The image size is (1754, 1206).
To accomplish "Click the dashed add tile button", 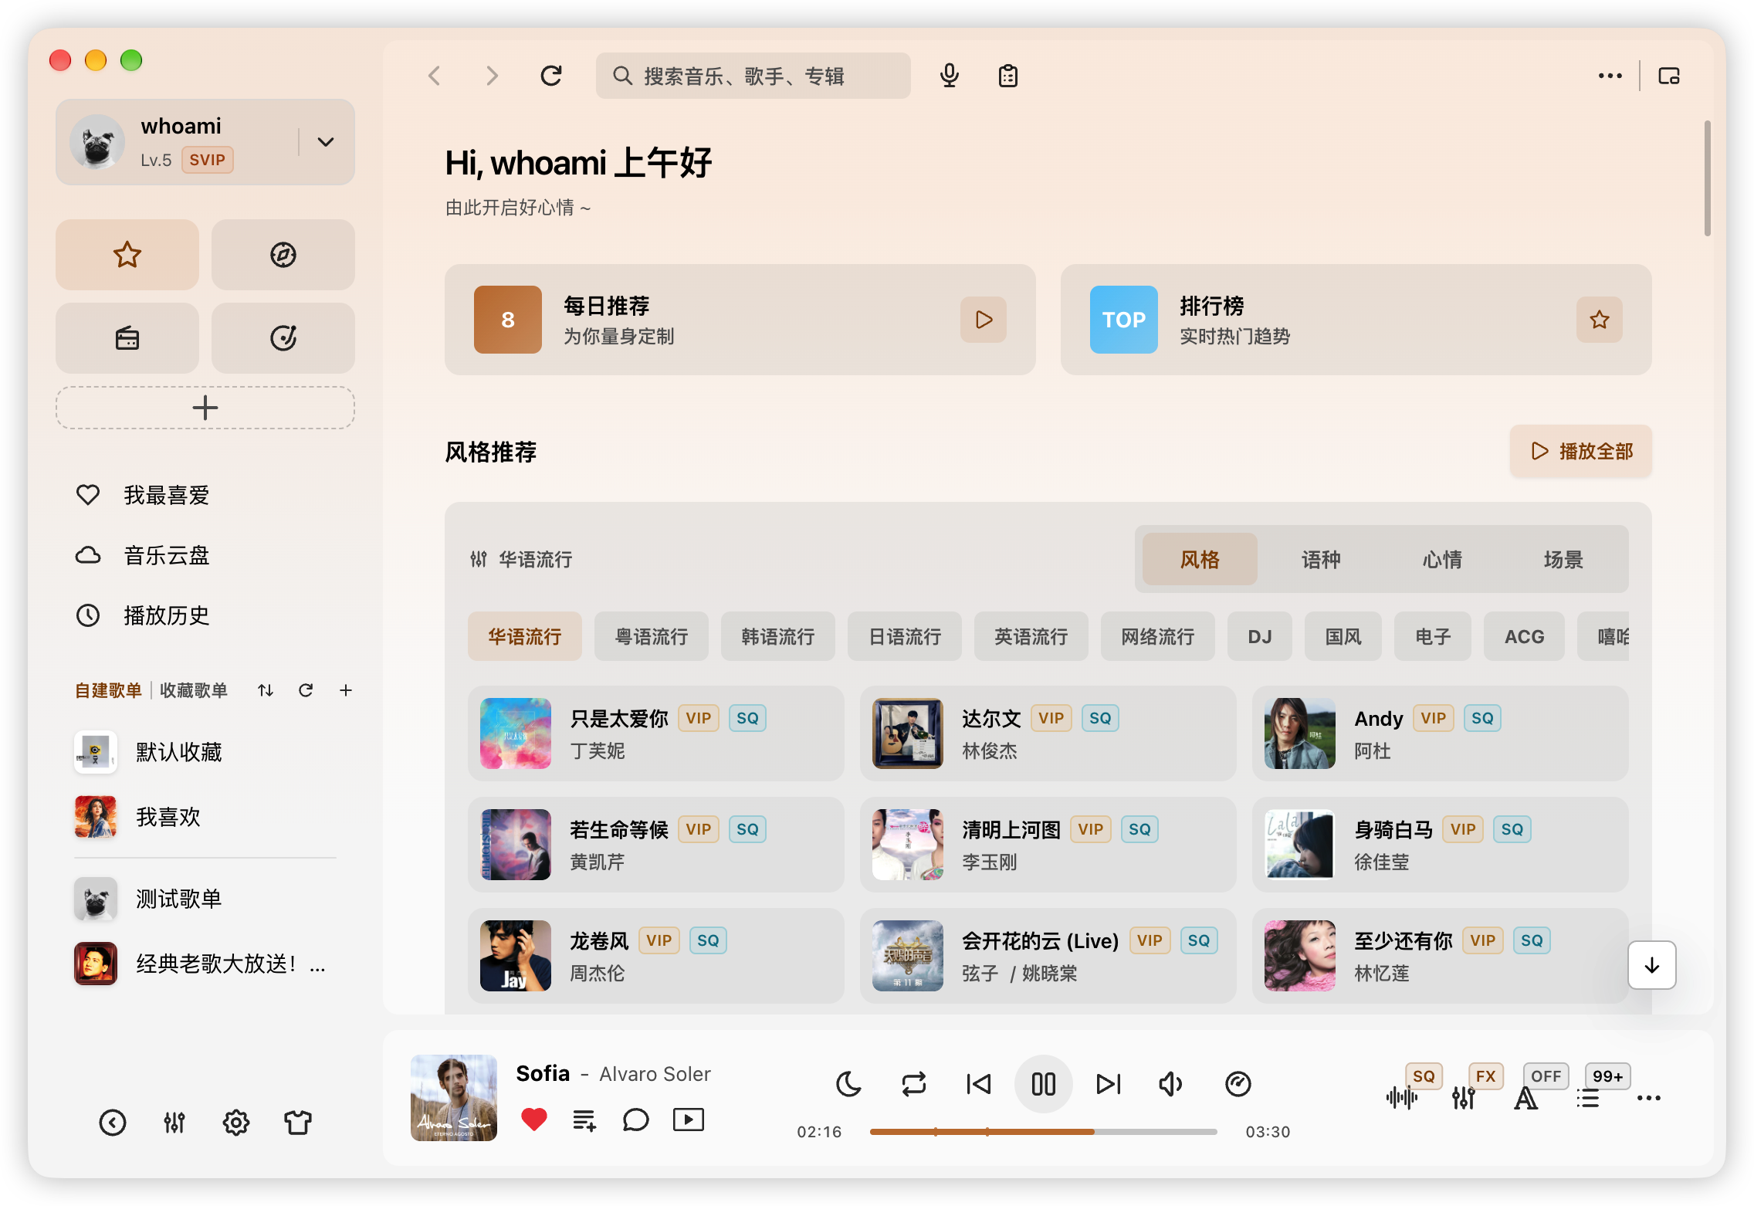I will click(205, 408).
